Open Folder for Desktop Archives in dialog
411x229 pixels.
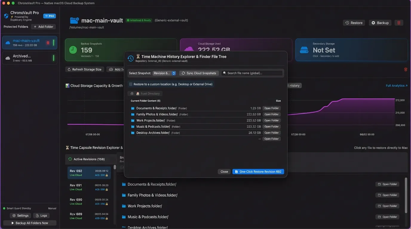point(272,133)
